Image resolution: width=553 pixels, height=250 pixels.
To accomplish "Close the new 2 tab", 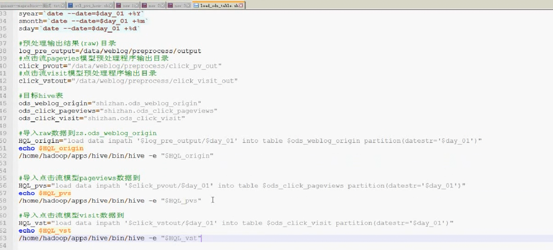I will click(x=162, y=6).
